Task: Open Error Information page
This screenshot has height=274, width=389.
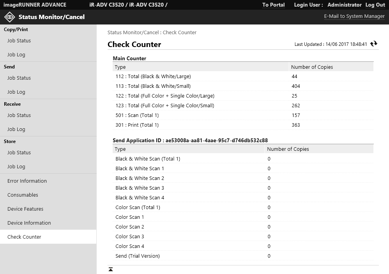Action: 27,181
